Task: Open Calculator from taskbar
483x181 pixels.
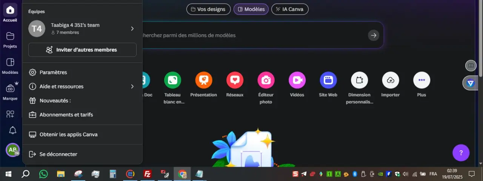Action: (x=113, y=174)
